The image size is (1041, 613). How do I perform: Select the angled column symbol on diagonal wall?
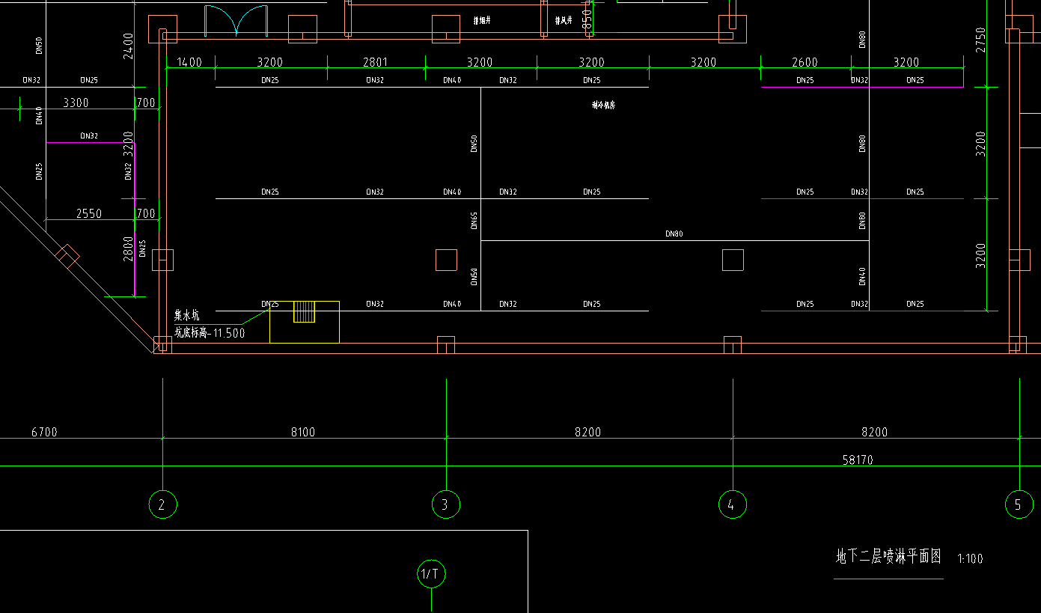coord(67,256)
